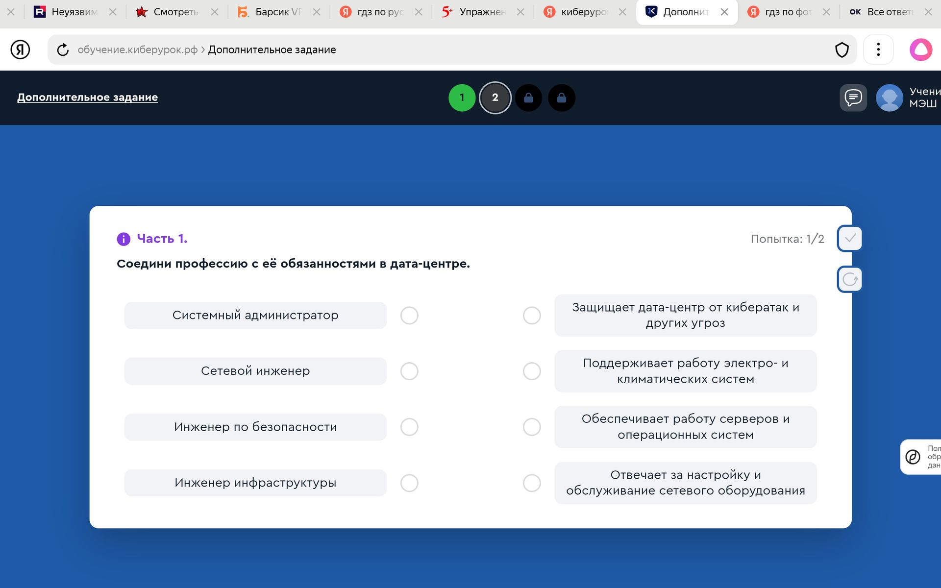Launch the Alice assistant icon
Image resolution: width=941 pixels, height=588 pixels.
pyautogui.click(x=921, y=49)
